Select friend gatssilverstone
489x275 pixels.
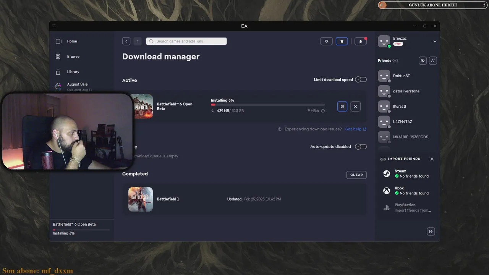point(407,91)
